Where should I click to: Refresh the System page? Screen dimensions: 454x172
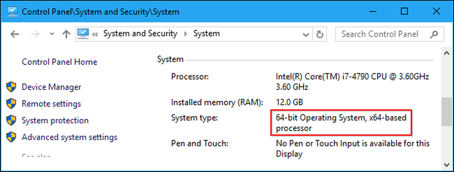click(320, 35)
